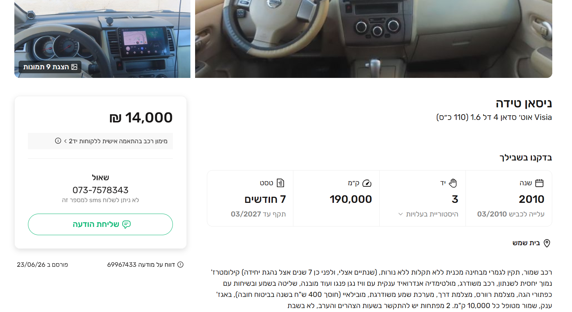Screen dimensions: 572x312
Task: Click the phone number 073-7578343
Action: pyautogui.click(x=100, y=190)
